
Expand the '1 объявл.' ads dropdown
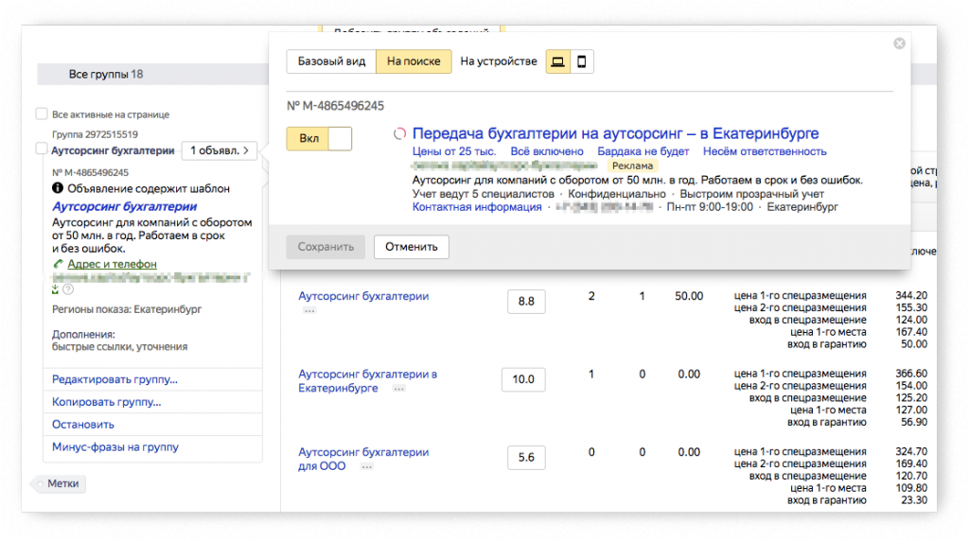pyautogui.click(x=219, y=149)
